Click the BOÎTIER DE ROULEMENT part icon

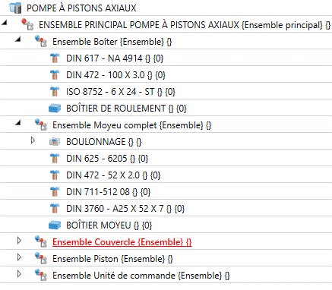pos(55,109)
